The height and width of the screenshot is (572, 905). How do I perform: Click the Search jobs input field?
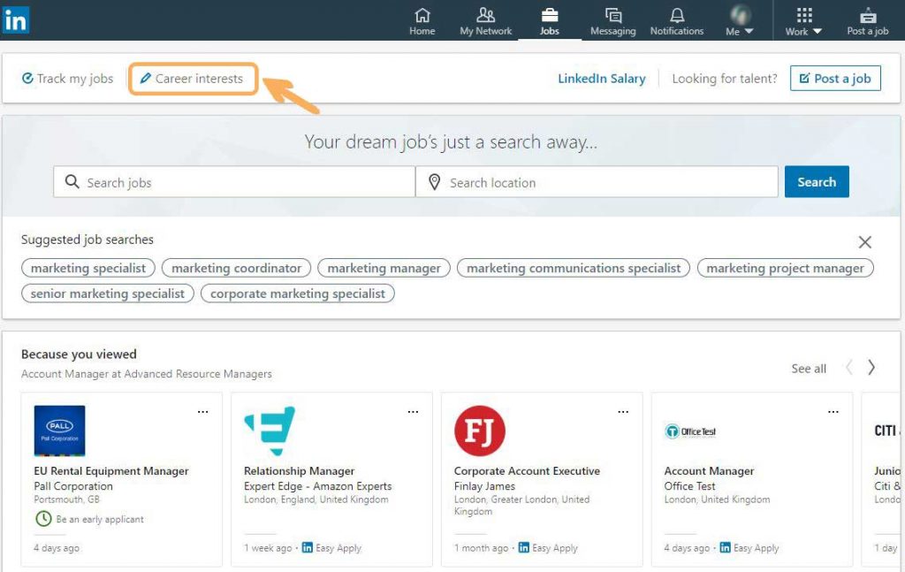[x=234, y=182]
